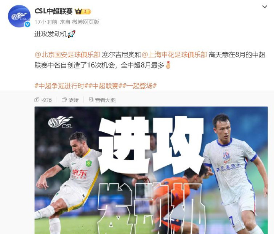Open the CSL中超联赛 profile avatar
The height and width of the screenshot is (234, 274).
(19, 16)
